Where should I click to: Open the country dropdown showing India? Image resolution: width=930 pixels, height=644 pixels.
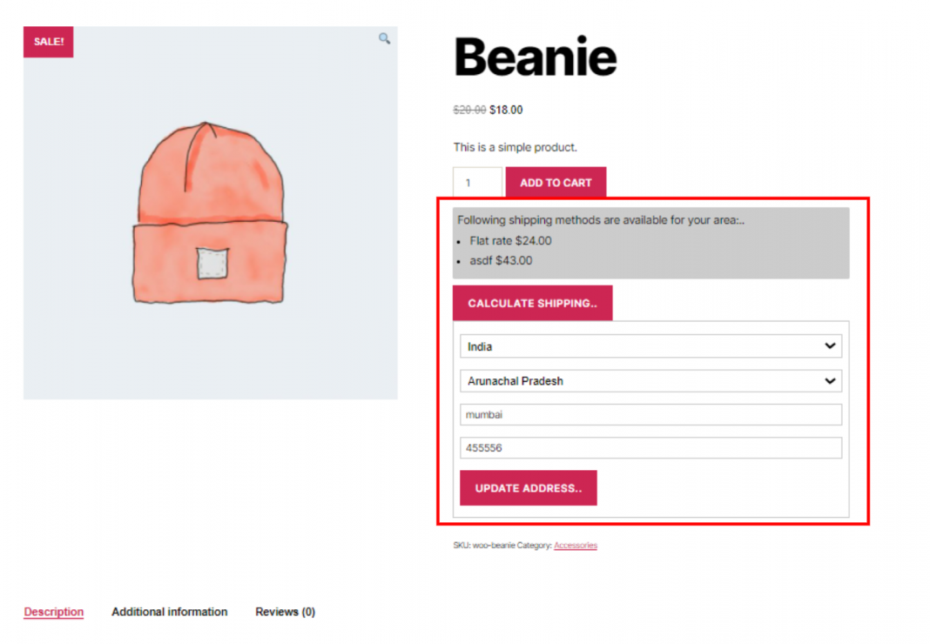pos(650,345)
